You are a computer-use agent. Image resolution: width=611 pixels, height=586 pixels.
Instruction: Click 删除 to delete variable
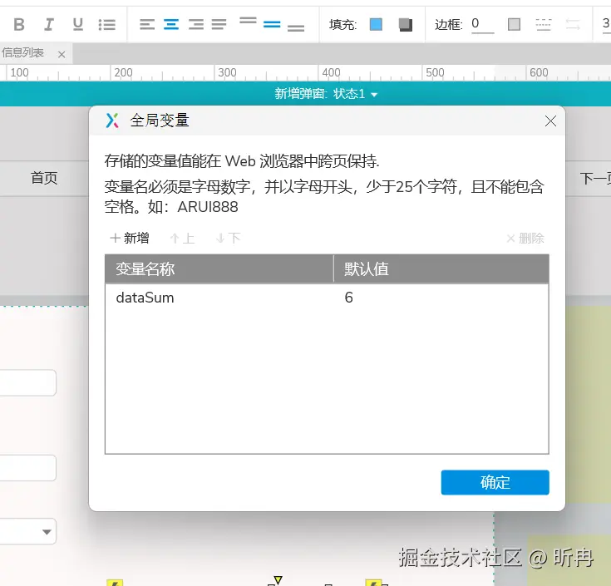pos(525,238)
